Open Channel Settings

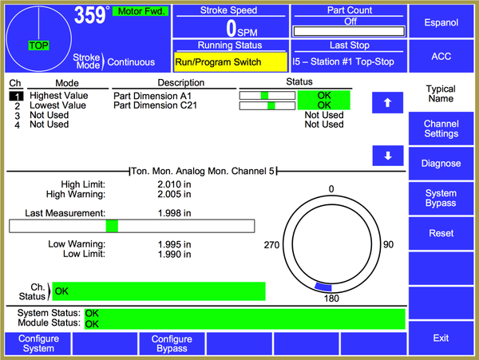pyautogui.click(x=441, y=129)
